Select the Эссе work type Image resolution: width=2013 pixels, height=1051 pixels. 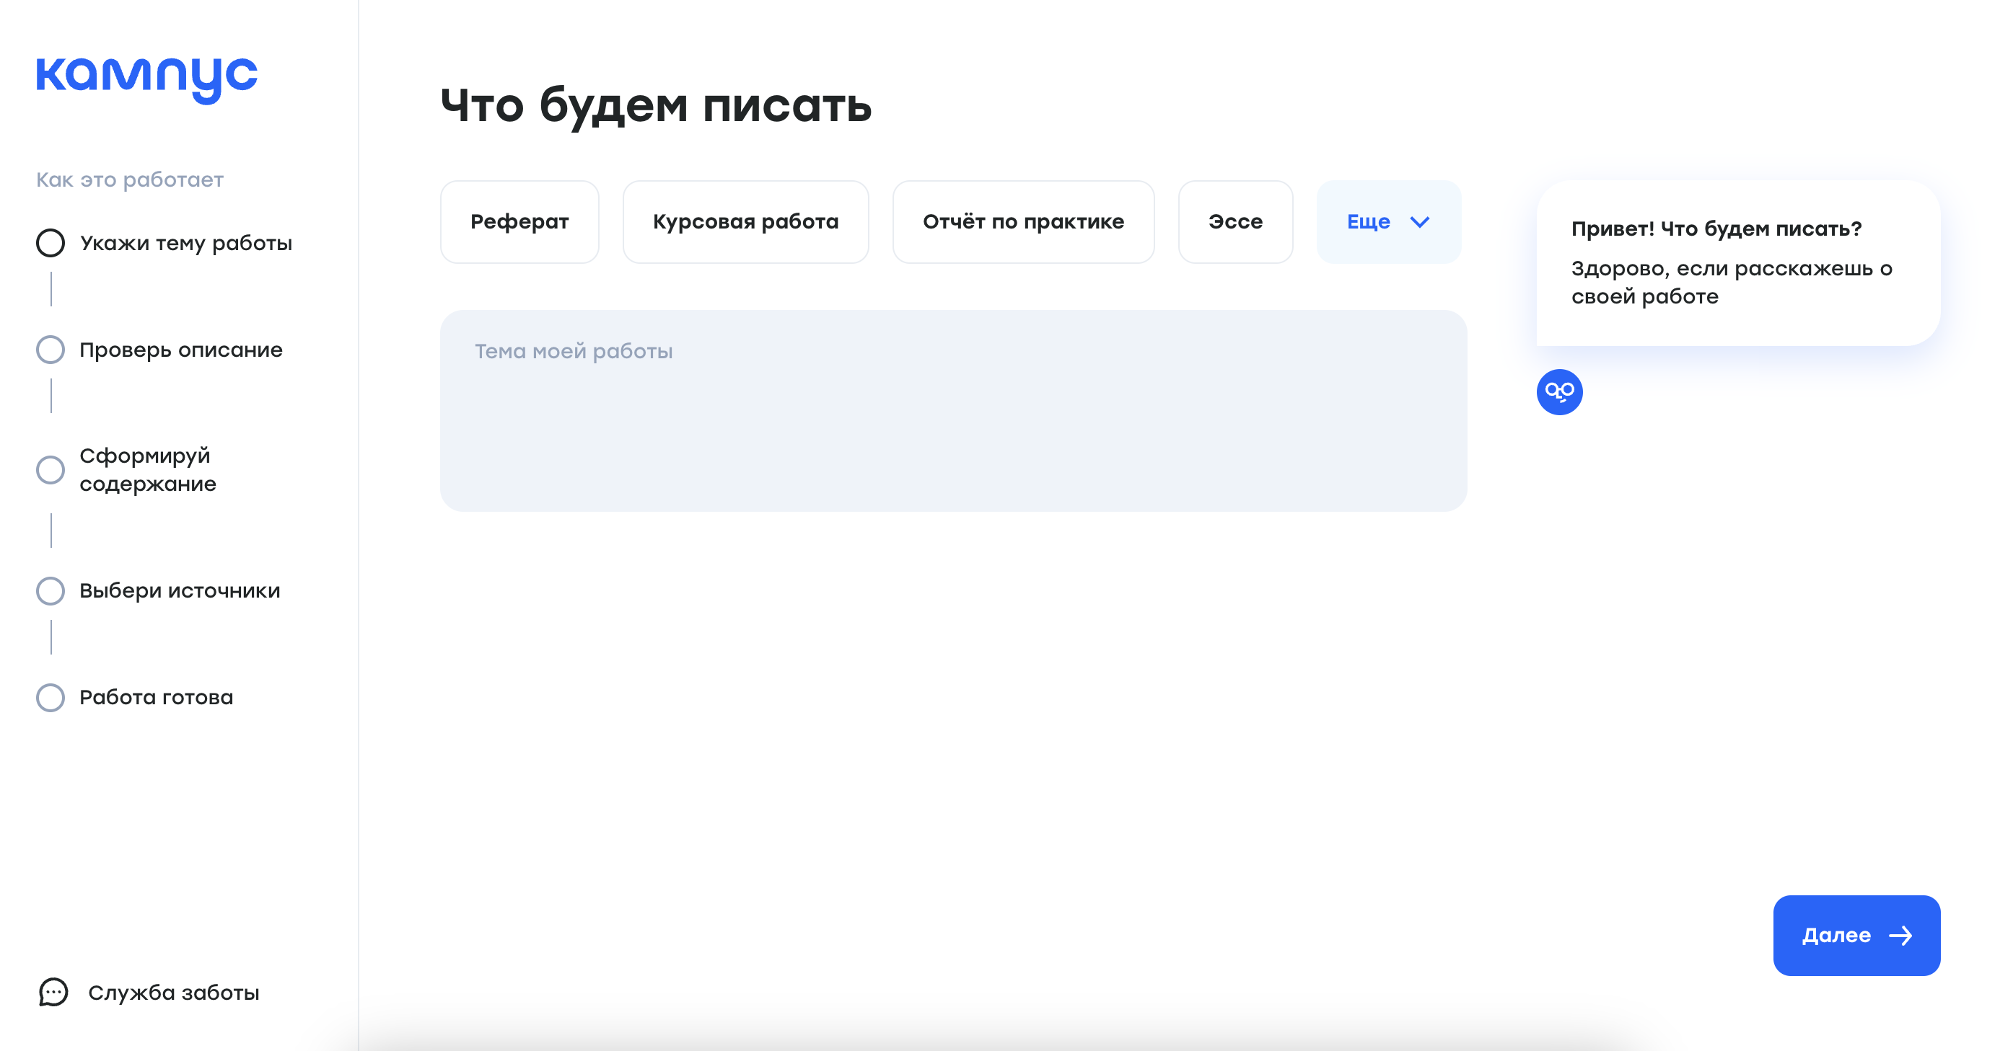[1234, 222]
